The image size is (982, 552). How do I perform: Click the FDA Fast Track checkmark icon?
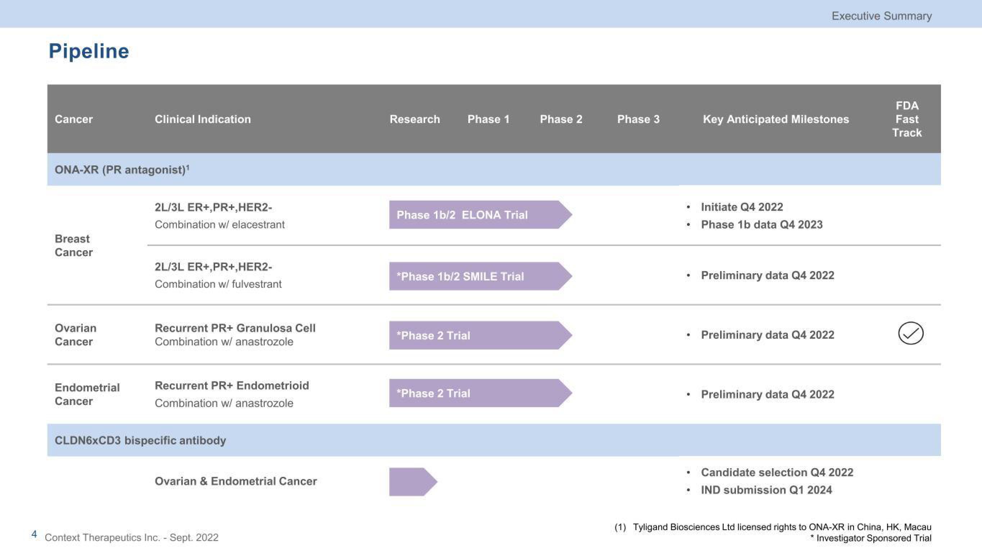(911, 333)
